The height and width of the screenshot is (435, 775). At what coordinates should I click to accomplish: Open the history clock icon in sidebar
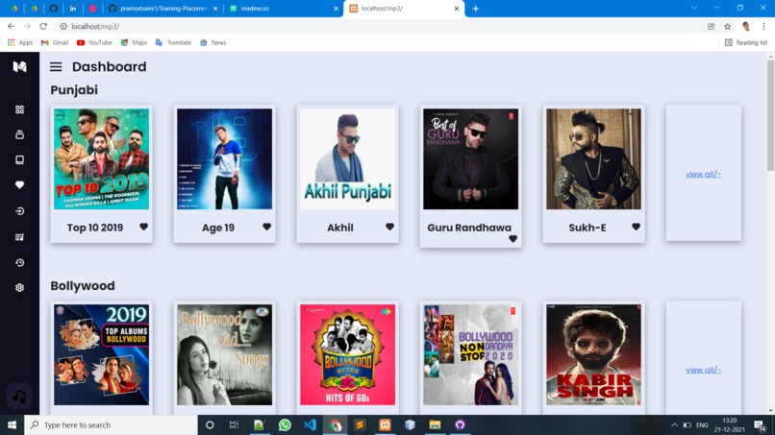(20, 263)
